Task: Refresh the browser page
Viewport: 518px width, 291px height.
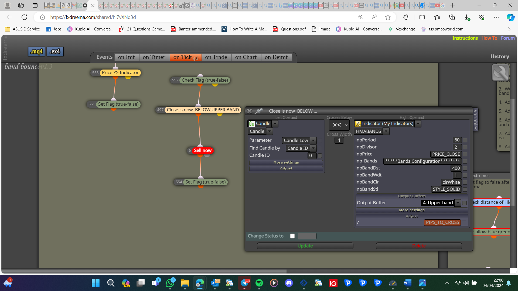Action: tap(24, 17)
